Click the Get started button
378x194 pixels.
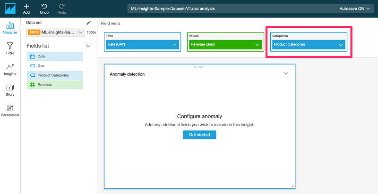199,135
